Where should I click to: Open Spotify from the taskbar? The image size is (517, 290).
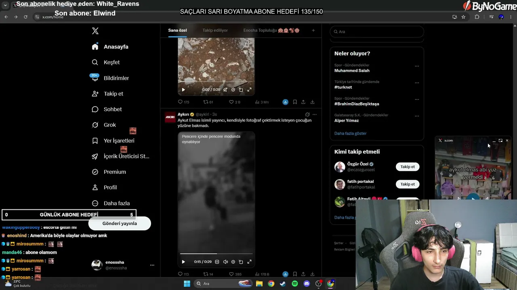click(295, 284)
